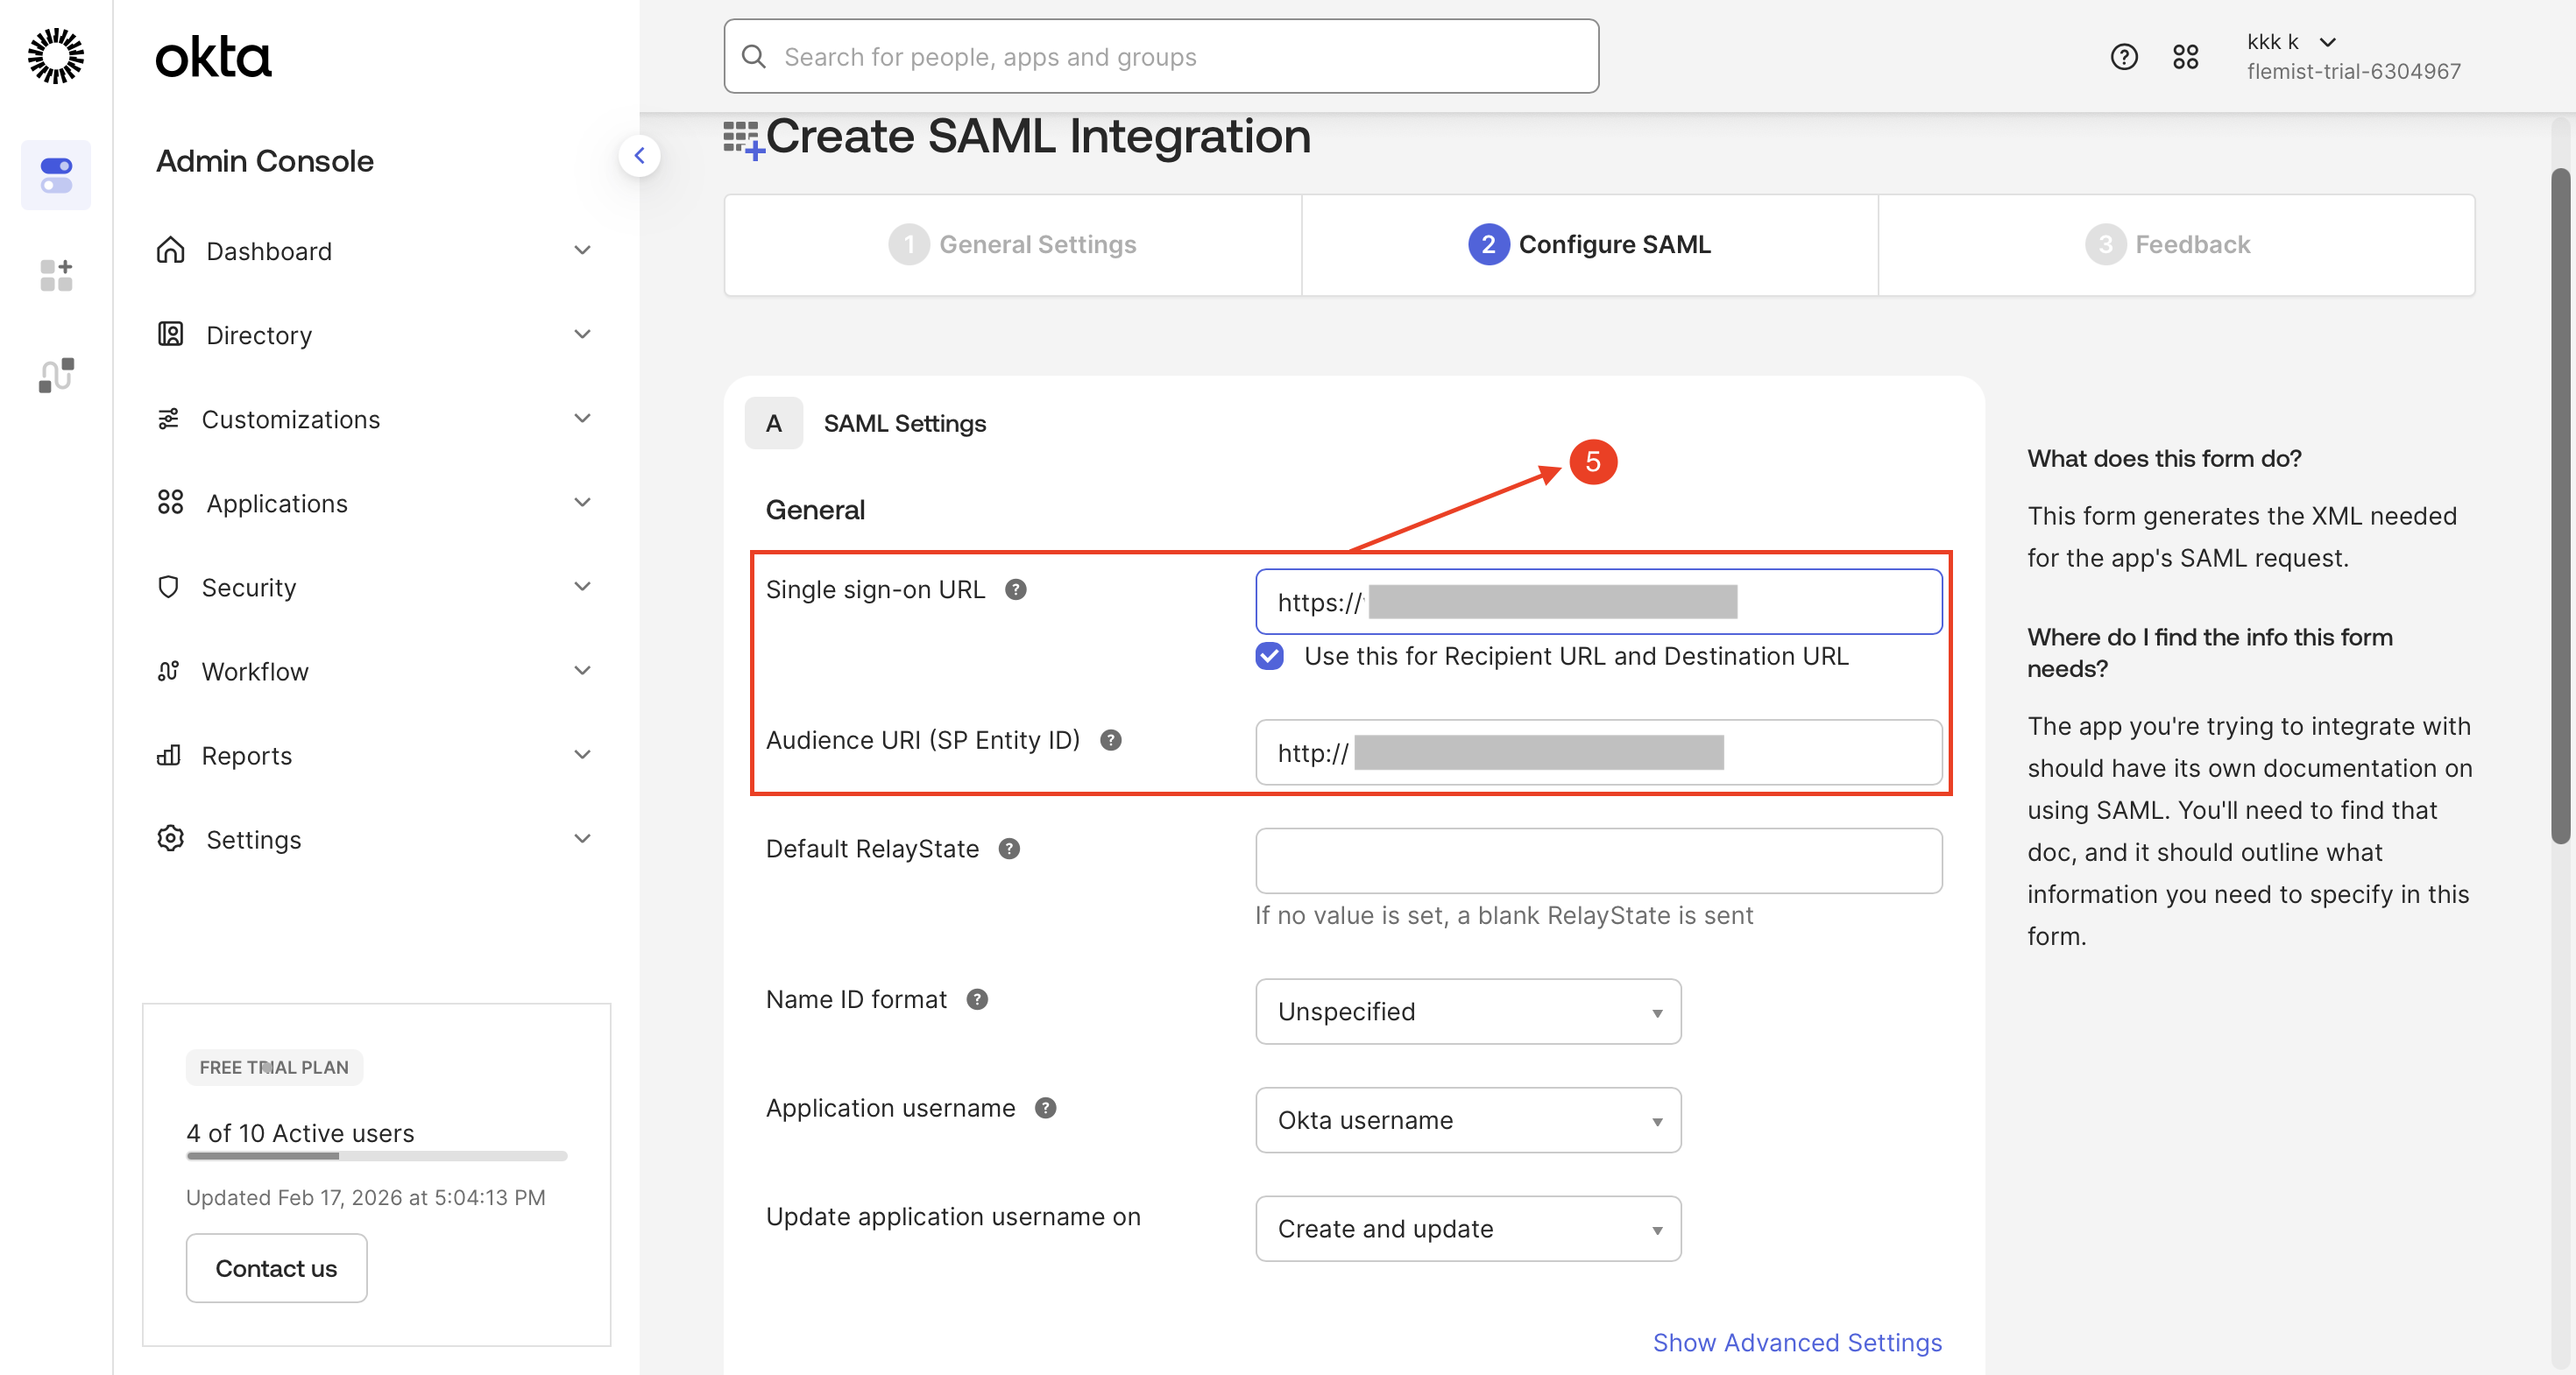Click the Default RelayState input field

tap(1598, 860)
